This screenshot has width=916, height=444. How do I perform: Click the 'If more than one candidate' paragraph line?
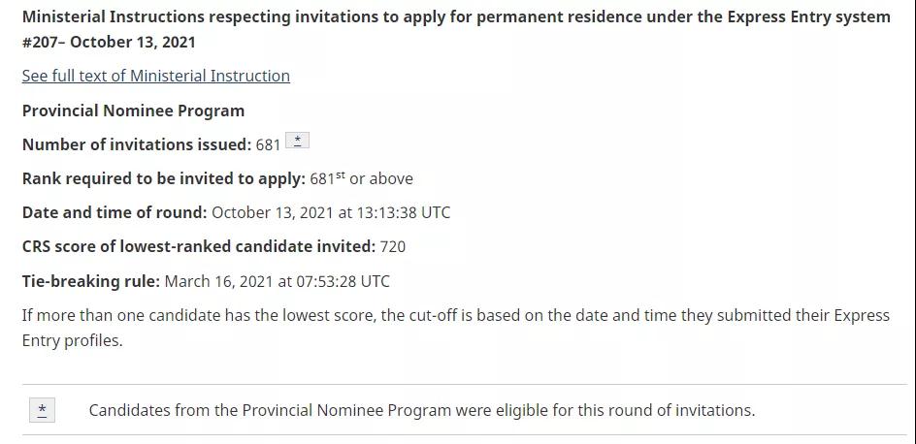pyautogui.click(x=456, y=316)
